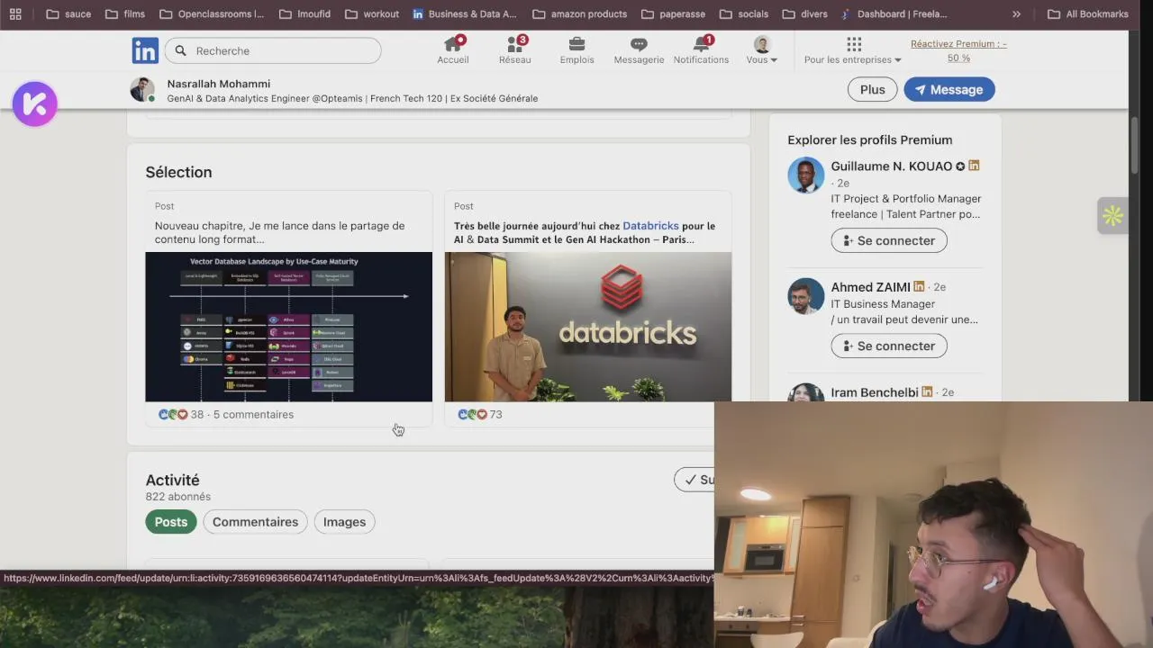The width and height of the screenshot is (1153, 648).
Task: Click the Explorer les profils Premium heading
Action: [869, 139]
